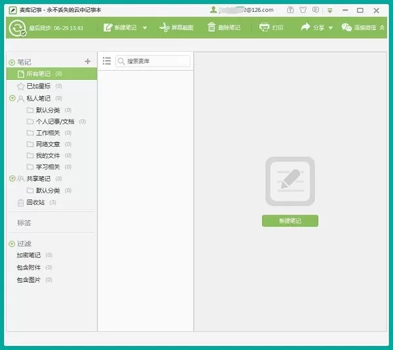The width and height of the screenshot is (393, 350).
Task: Select 所有笔记 in the sidebar
Action: (52, 74)
